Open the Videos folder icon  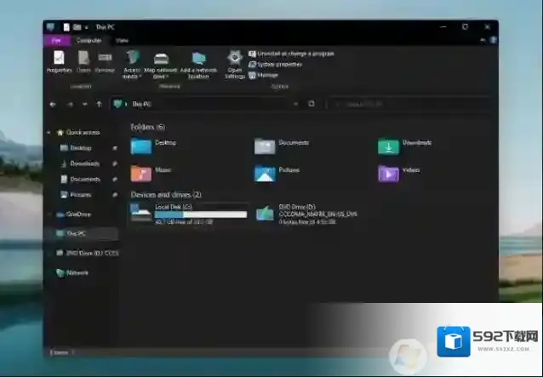click(388, 173)
